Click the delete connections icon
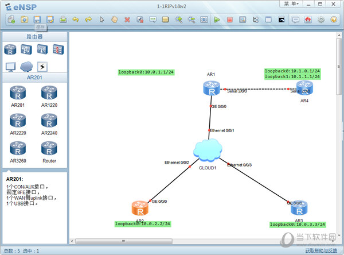Viewport: 344px width, 255px height. [x=140, y=20]
